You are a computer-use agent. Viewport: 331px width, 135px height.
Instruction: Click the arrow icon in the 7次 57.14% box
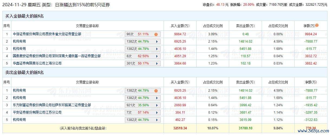click(x=157, y=112)
